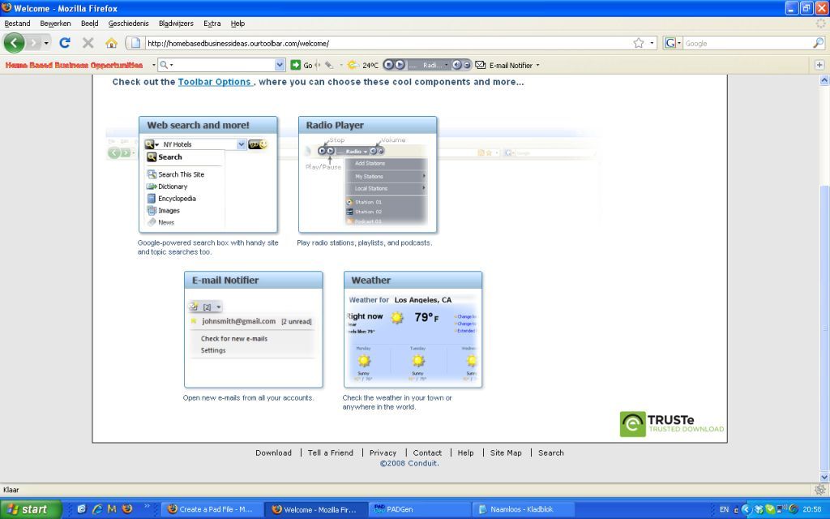Viewport: 830px width, 519px height.
Task: Click the toolbar search magnifier type selector
Action: pos(166,65)
